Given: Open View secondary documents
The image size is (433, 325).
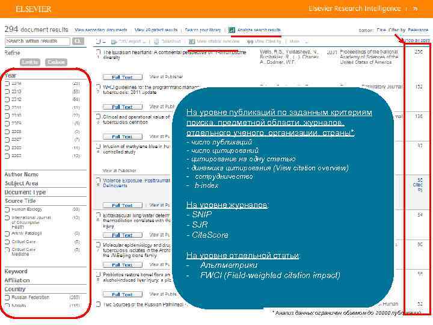Looking at the screenshot, I should click(x=101, y=30).
